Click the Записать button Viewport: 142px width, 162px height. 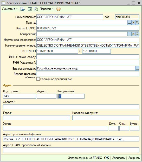(x=118, y=158)
